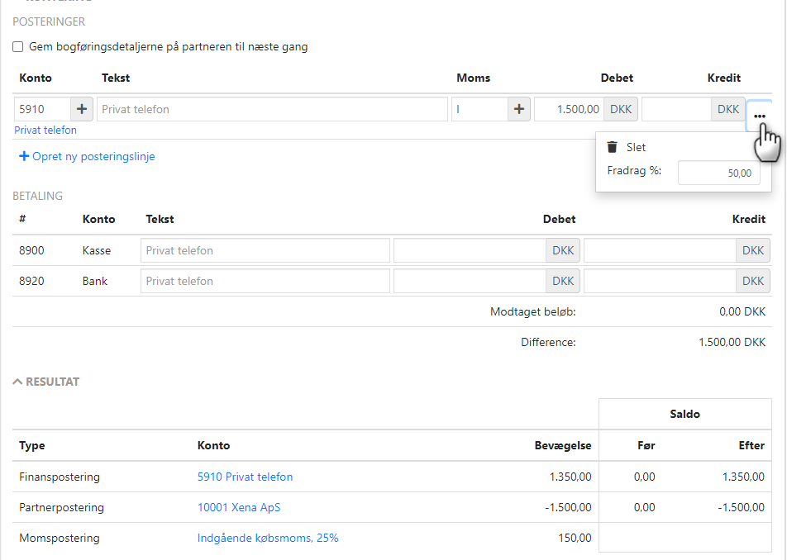Click the Konto input showing 5910
Screen dimensions: 787x560
41,109
